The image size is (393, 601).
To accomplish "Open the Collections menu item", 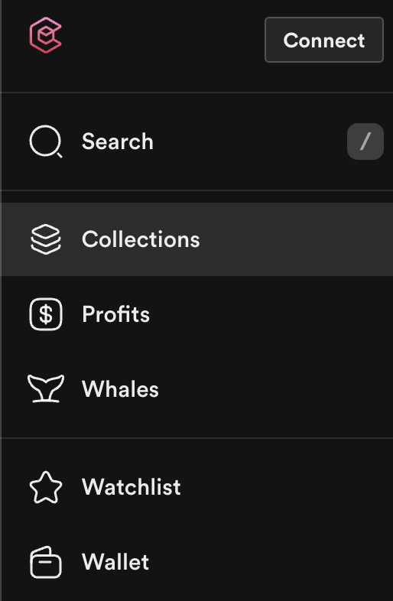I will coord(196,239).
